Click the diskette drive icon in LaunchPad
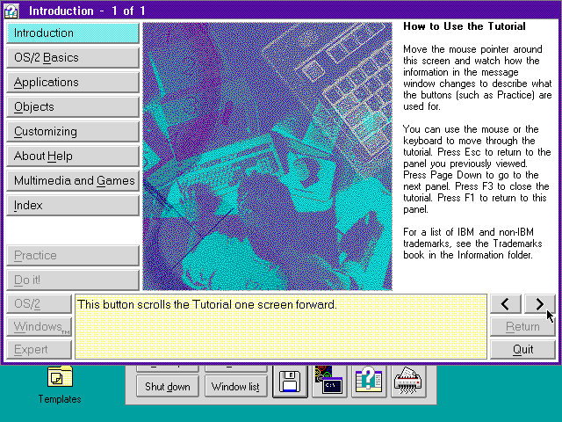Screen dimensions: 562x422 [x=290, y=381]
